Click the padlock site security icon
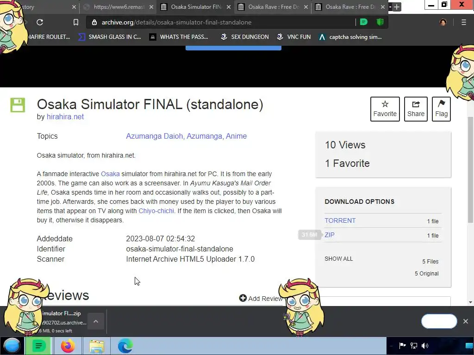Viewport: 474px width, 355px height. tap(94, 22)
